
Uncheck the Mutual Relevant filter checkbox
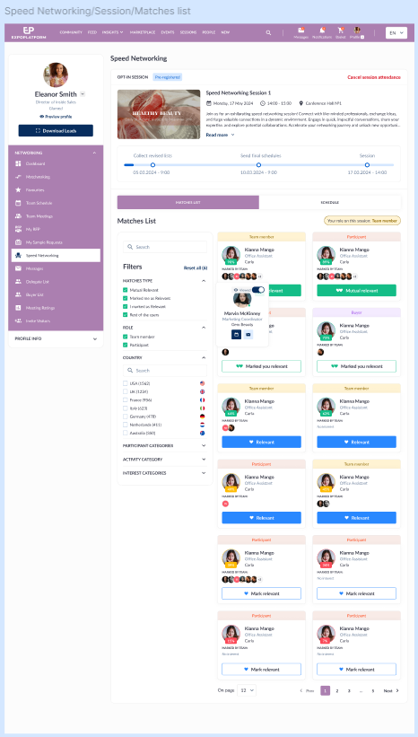[x=126, y=290]
